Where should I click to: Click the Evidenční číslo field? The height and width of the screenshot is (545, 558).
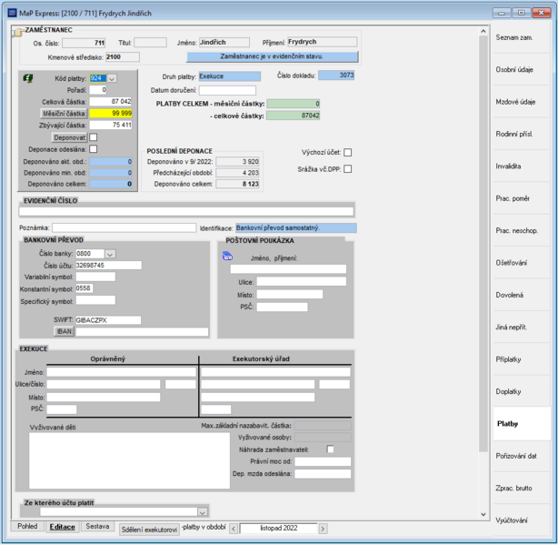pyautogui.click(x=186, y=212)
